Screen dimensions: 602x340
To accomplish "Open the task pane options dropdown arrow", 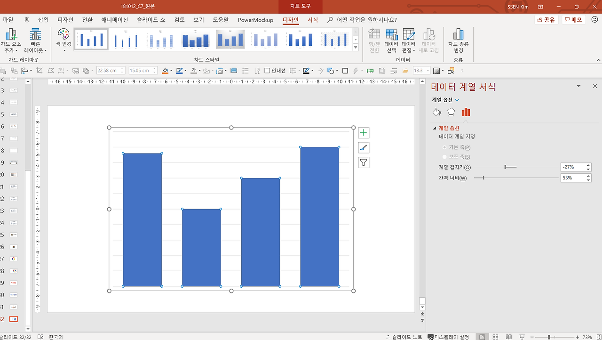I will (x=579, y=86).
